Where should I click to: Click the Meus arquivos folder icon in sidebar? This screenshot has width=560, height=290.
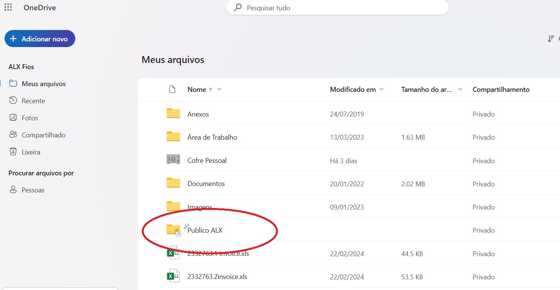(x=13, y=84)
